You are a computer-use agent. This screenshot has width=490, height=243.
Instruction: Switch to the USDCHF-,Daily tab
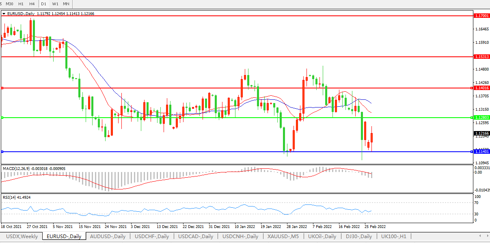point(152,236)
